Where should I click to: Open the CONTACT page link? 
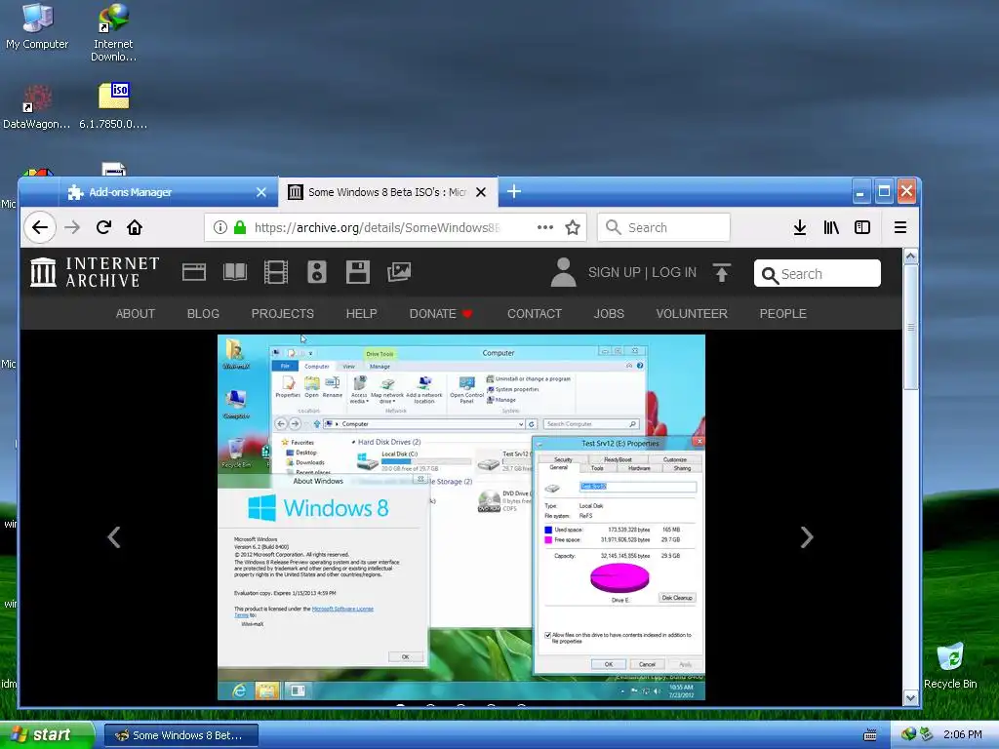coord(535,314)
